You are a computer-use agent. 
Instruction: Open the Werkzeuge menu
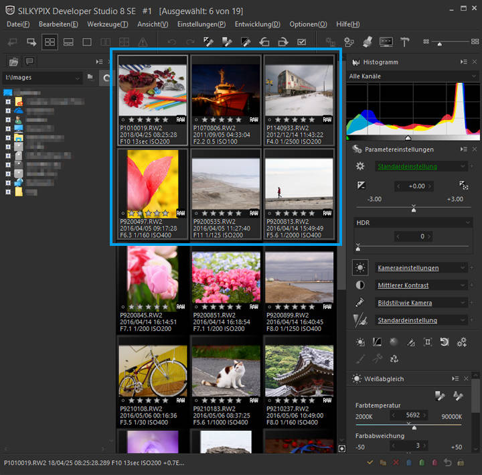click(108, 24)
